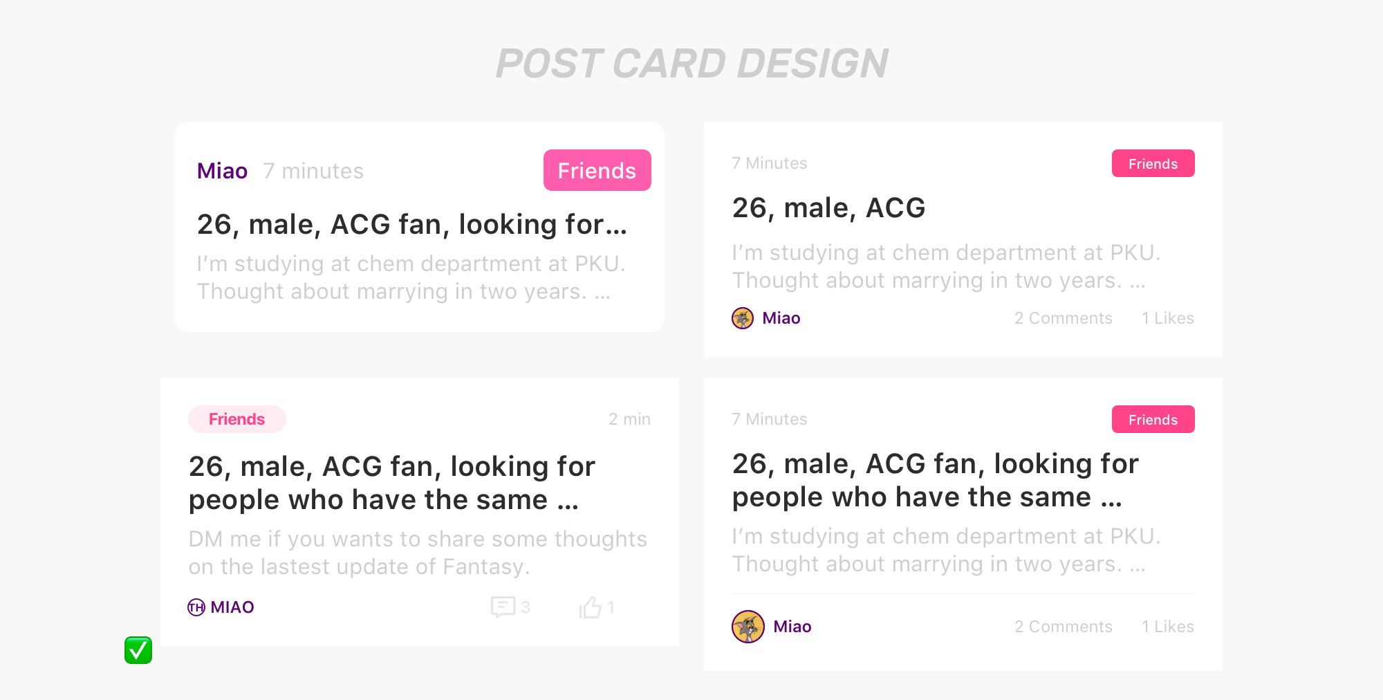Click the 'DM me if you wants' post text

(x=418, y=553)
